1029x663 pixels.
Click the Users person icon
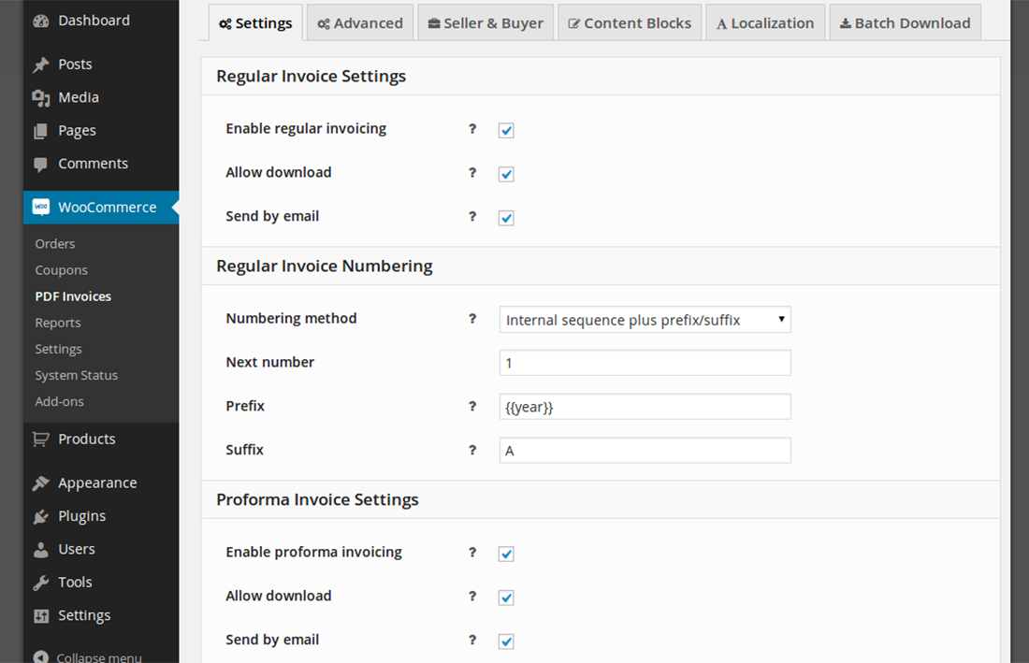click(41, 550)
